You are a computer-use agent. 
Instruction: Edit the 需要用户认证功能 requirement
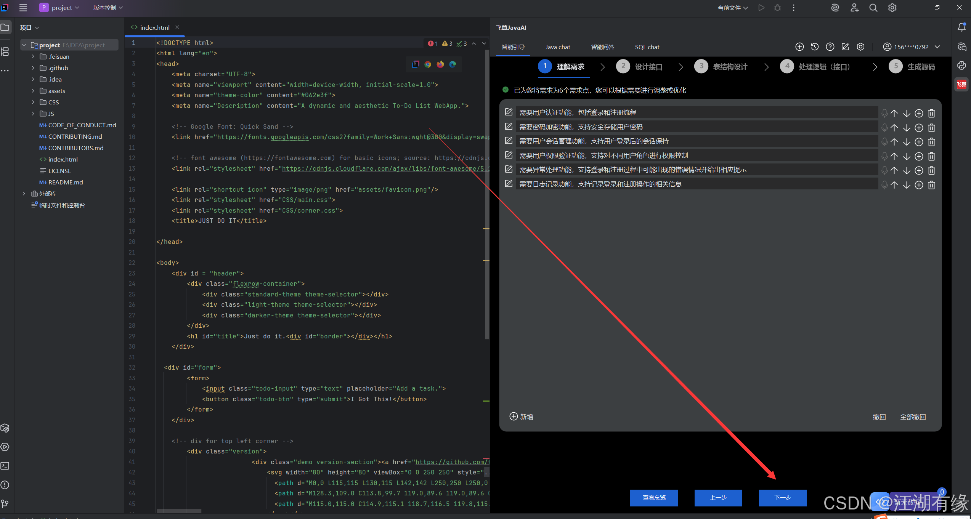509,112
